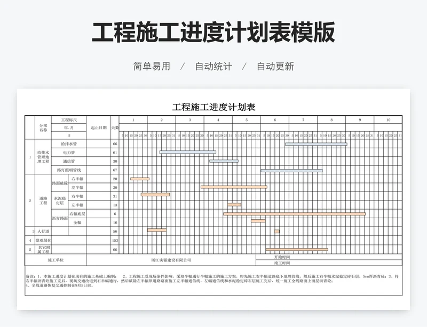Click the days value 13 in 水泥稳定层 左半幅 row
Viewport: 427px width, 327px height.
click(x=115, y=205)
